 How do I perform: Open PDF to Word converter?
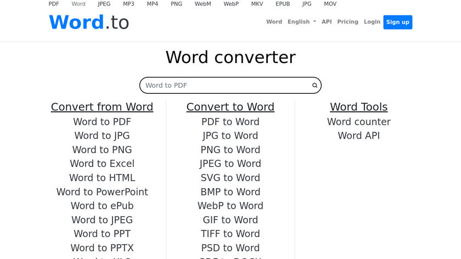230,122
